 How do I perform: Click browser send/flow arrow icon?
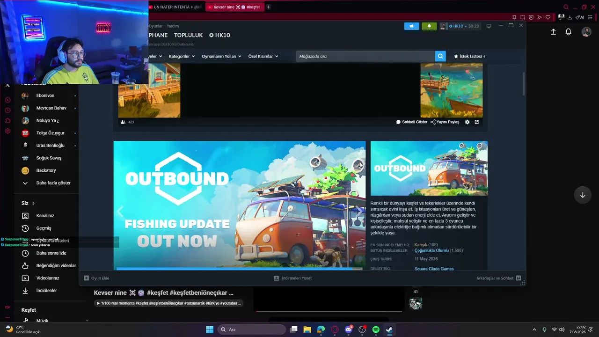tap(540, 17)
